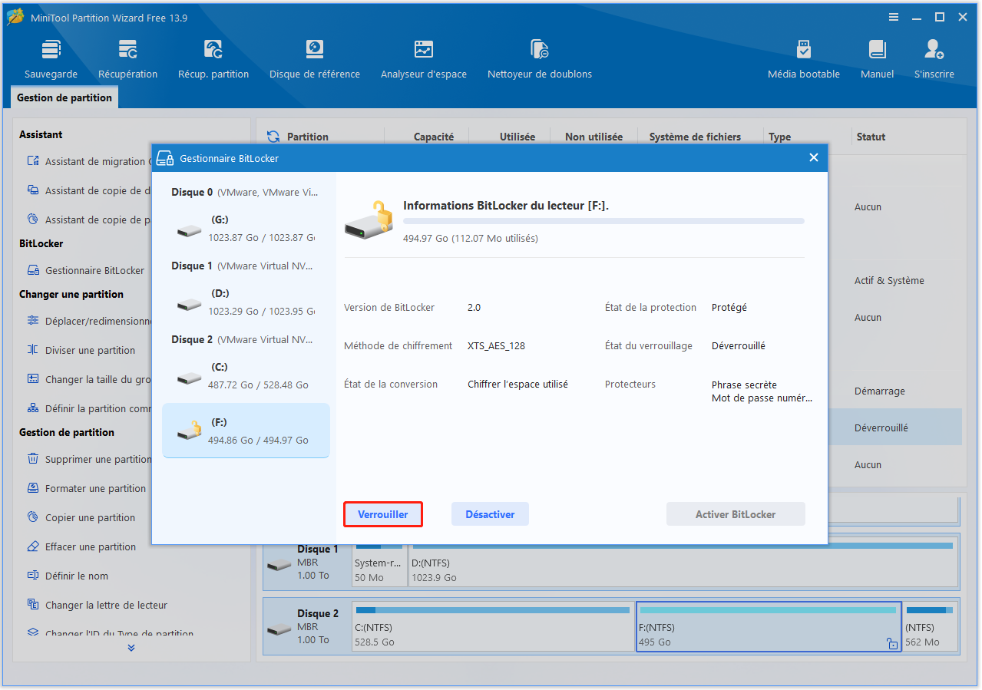Choose Définir la partition comme option

click(x=88, y=408)
